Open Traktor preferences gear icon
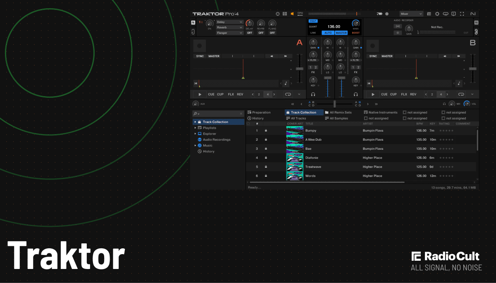 (437, 14)
